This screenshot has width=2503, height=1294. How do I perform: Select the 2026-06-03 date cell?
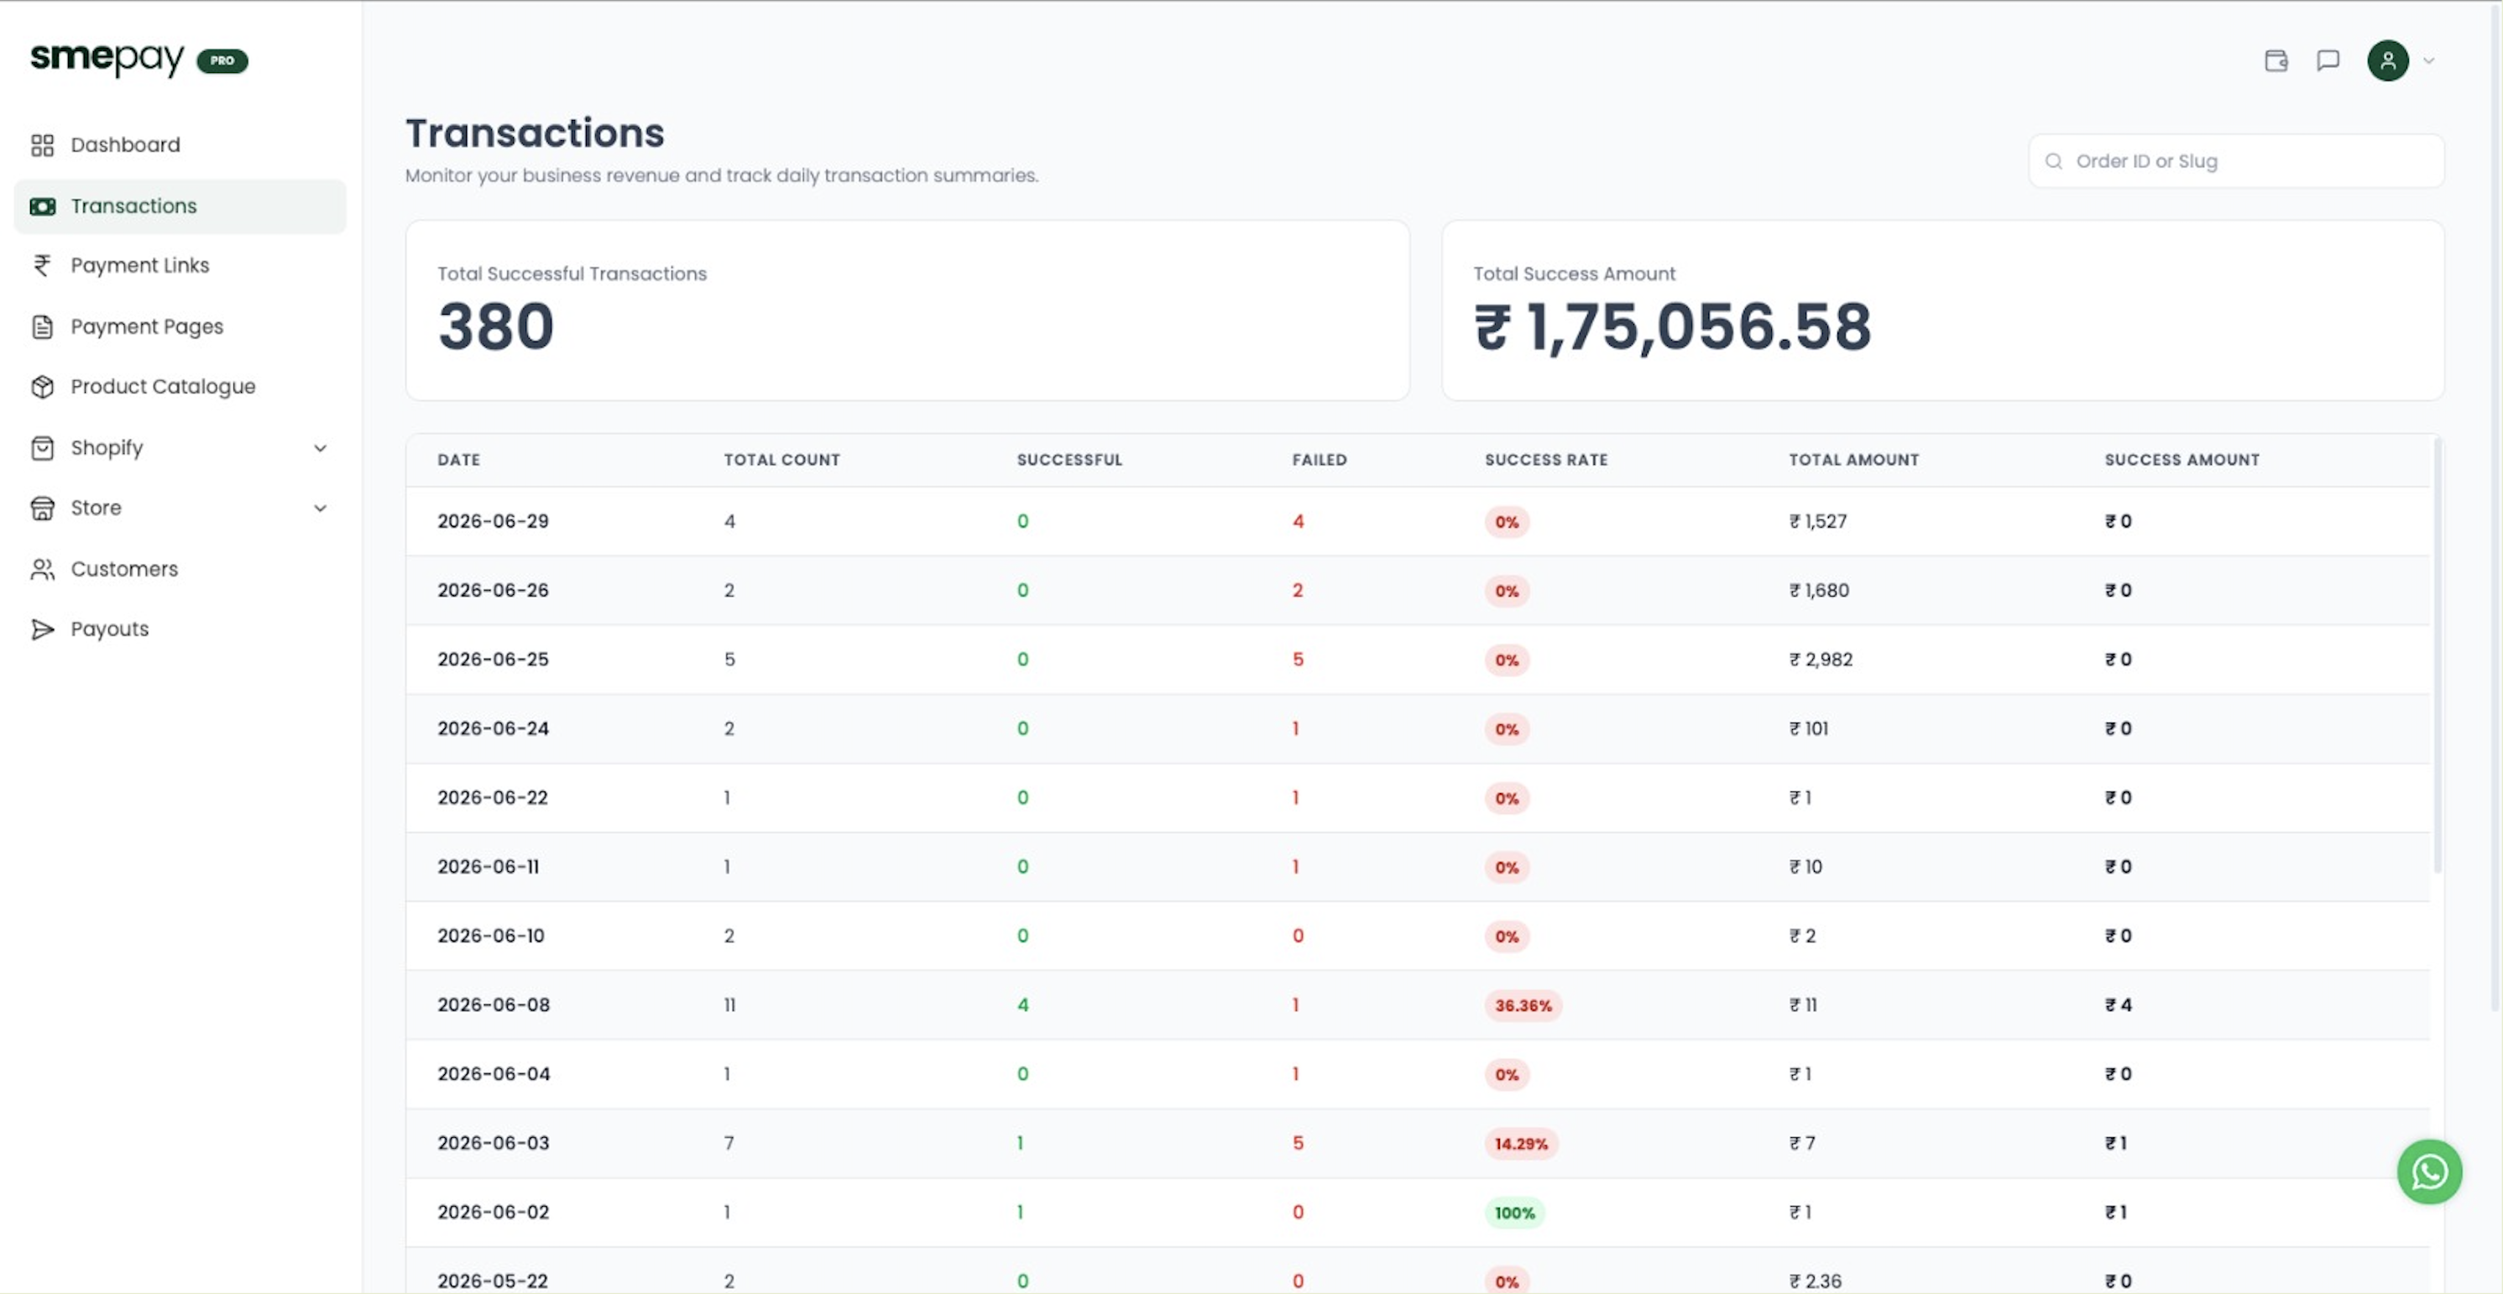point(494,1144)
